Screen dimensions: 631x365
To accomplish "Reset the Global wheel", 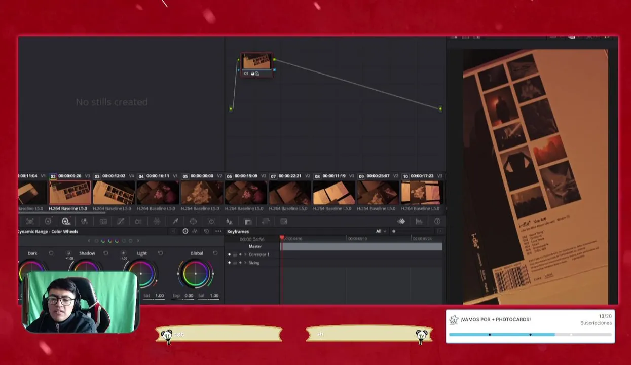I will click(215, 253).
